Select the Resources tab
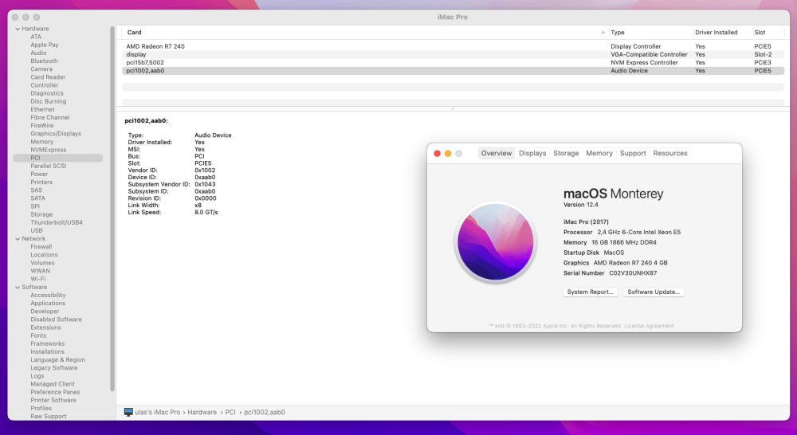Screen dimensions: 797x435 point(670,153)
